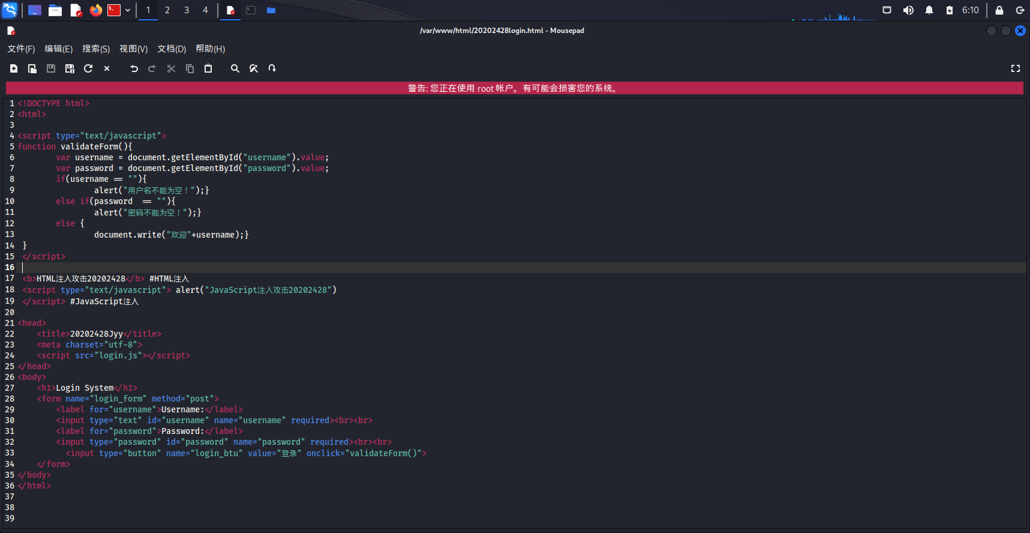Open the 视图(V) menu
Screen dimensions: 1030x533
[x=134, y=49]
